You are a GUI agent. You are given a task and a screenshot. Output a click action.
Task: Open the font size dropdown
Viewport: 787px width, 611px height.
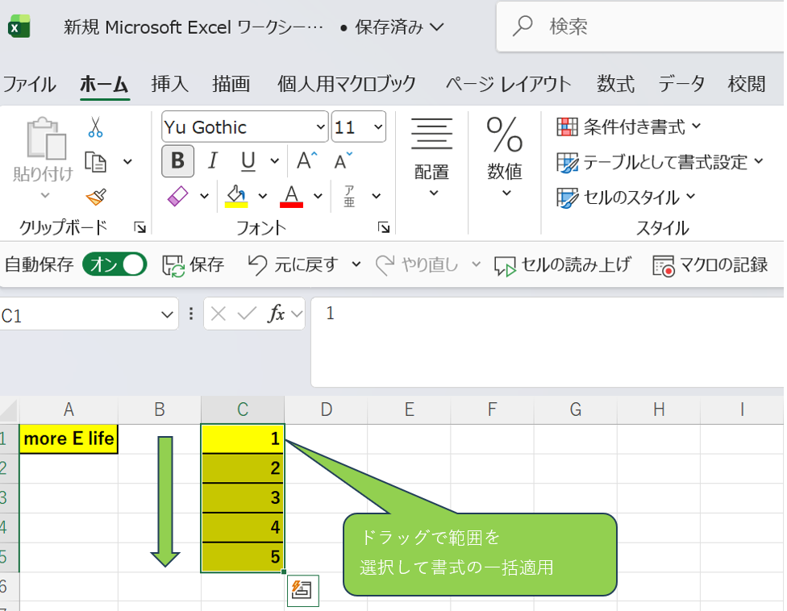tap(377, 127)
